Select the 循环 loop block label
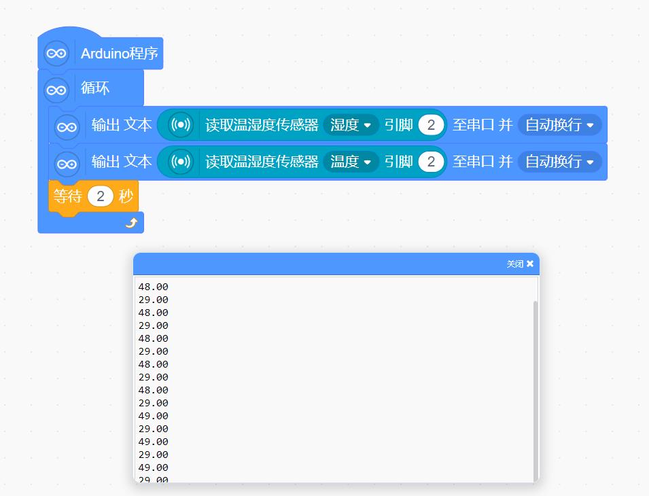This screenshot has height=496, width=649. coord(94,88)
